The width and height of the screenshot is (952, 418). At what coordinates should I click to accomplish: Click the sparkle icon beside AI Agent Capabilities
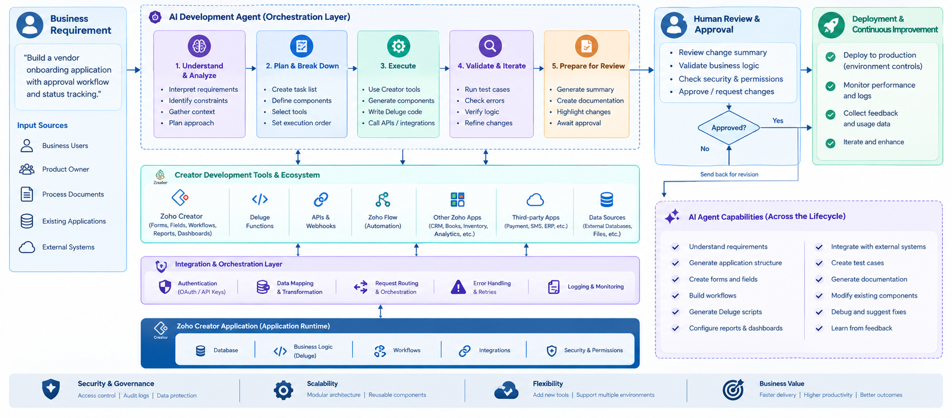(x=672, y=217)
